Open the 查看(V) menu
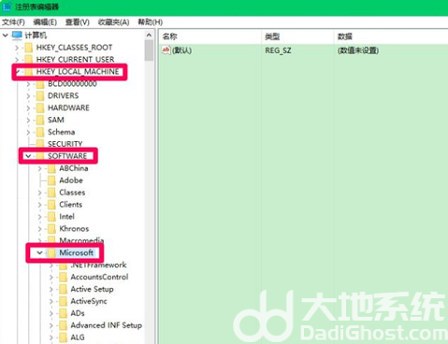 (x=78, y=22)
